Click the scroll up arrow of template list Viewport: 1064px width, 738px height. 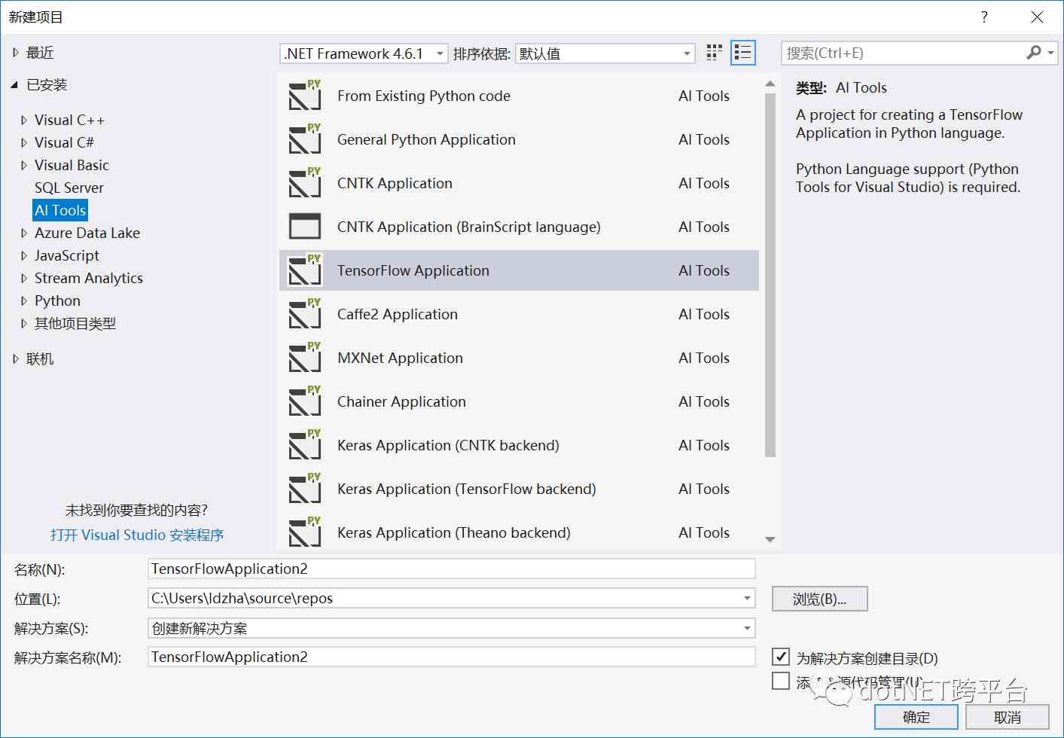click(770, 84)
